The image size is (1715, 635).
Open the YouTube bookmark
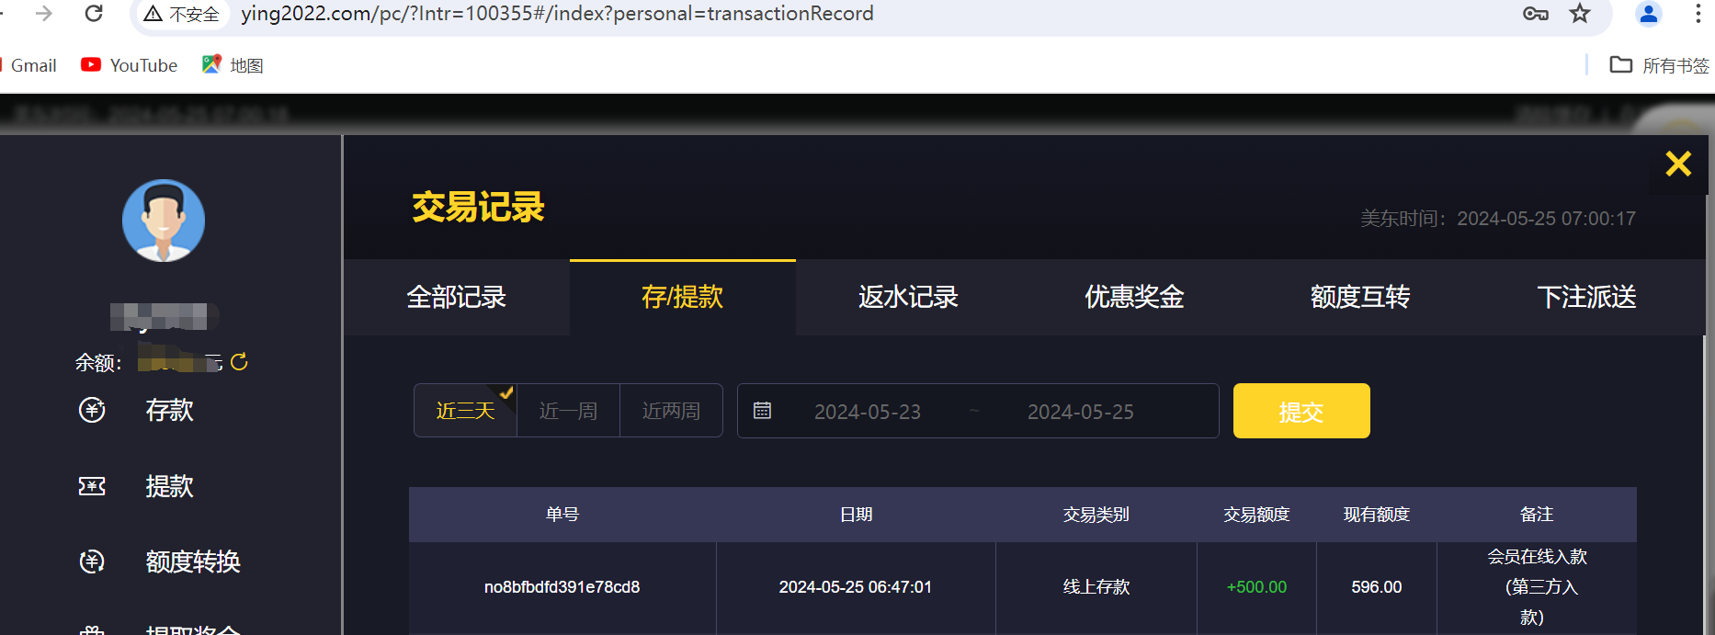130,65
